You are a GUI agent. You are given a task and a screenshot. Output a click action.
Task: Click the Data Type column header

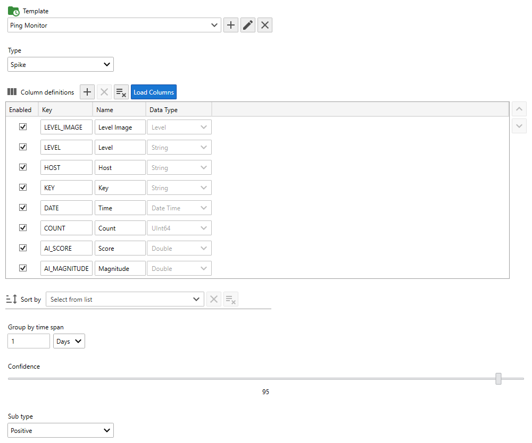(178, 110)
